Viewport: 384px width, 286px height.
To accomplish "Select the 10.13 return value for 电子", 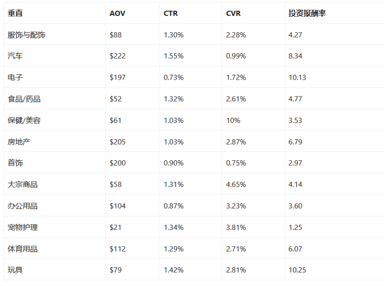I will click(x=297, y=77).
